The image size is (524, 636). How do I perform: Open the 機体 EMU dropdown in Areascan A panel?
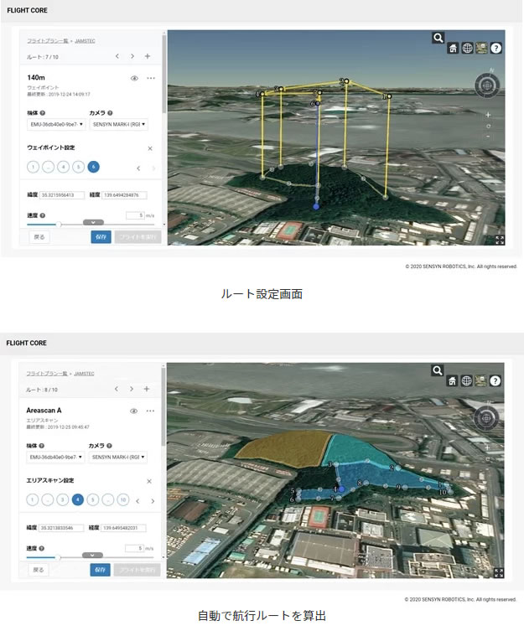(x=55, y=458)
